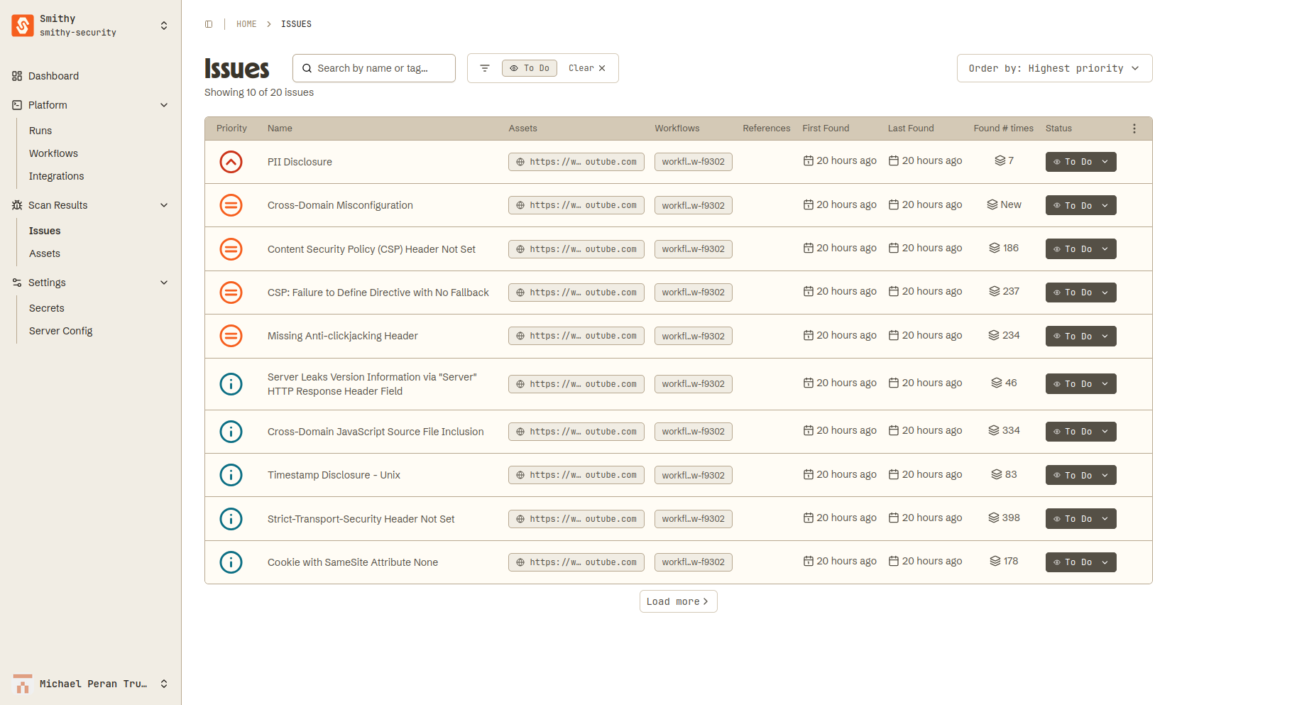Click globe icon in PII Disclosure asset
The height and width of the screenshot is (705, 1292).
click(x=520, y=162)
